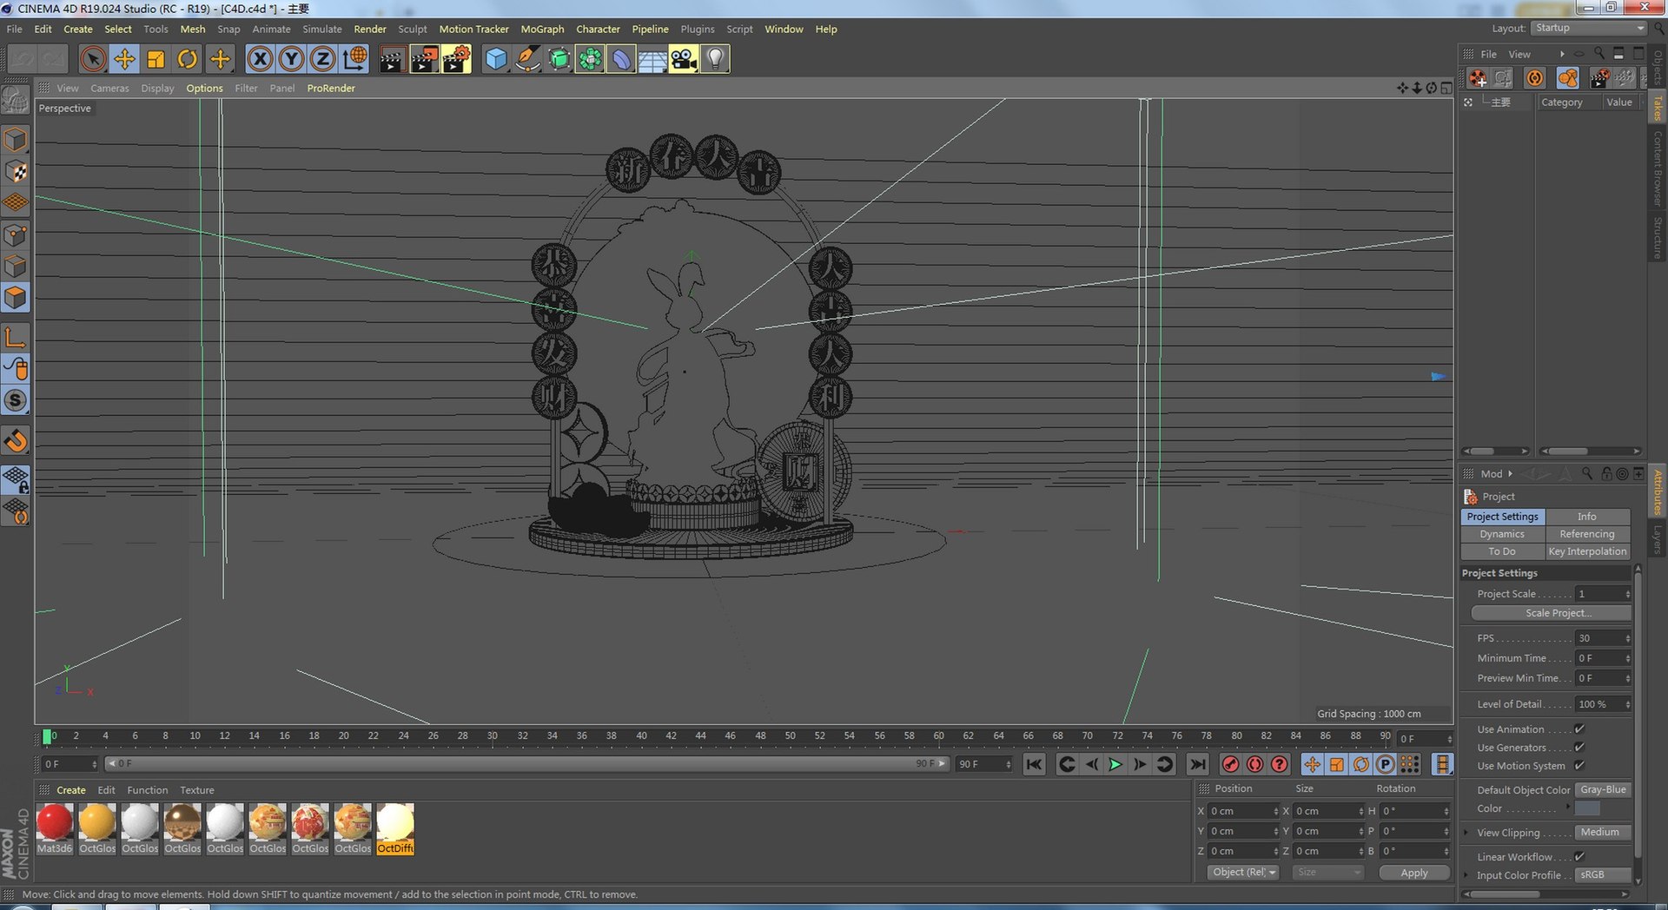The image size is (1668, 910).
Task: Go to start of animation
Action: pos(1034,764)
